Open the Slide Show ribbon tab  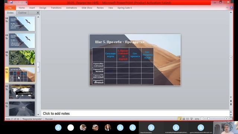[87, 8]
